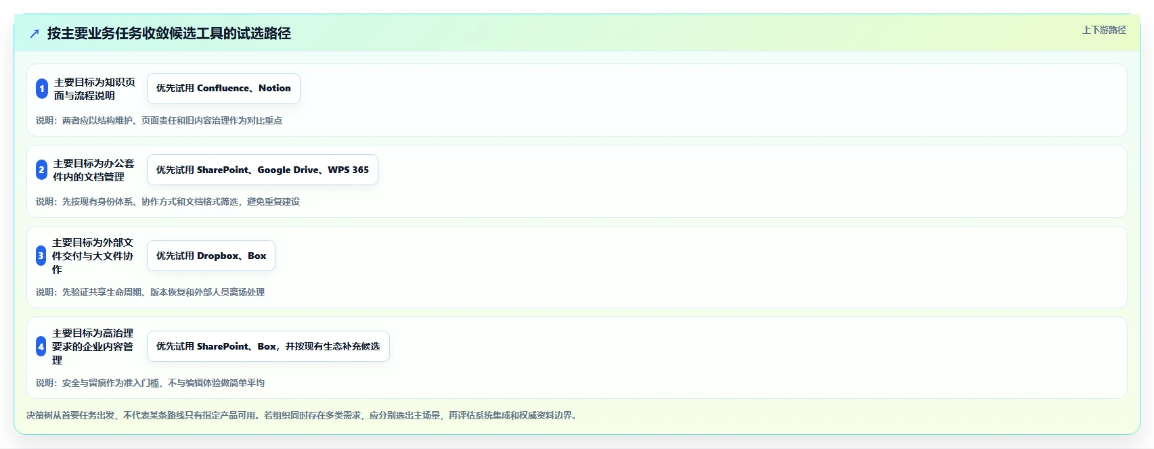
Task: Click step number badge 1
Action: (x=42, y=89)
